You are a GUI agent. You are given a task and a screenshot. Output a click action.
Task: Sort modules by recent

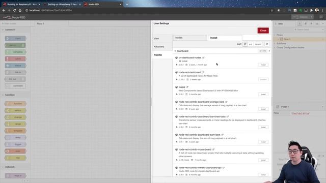point(258,44)
